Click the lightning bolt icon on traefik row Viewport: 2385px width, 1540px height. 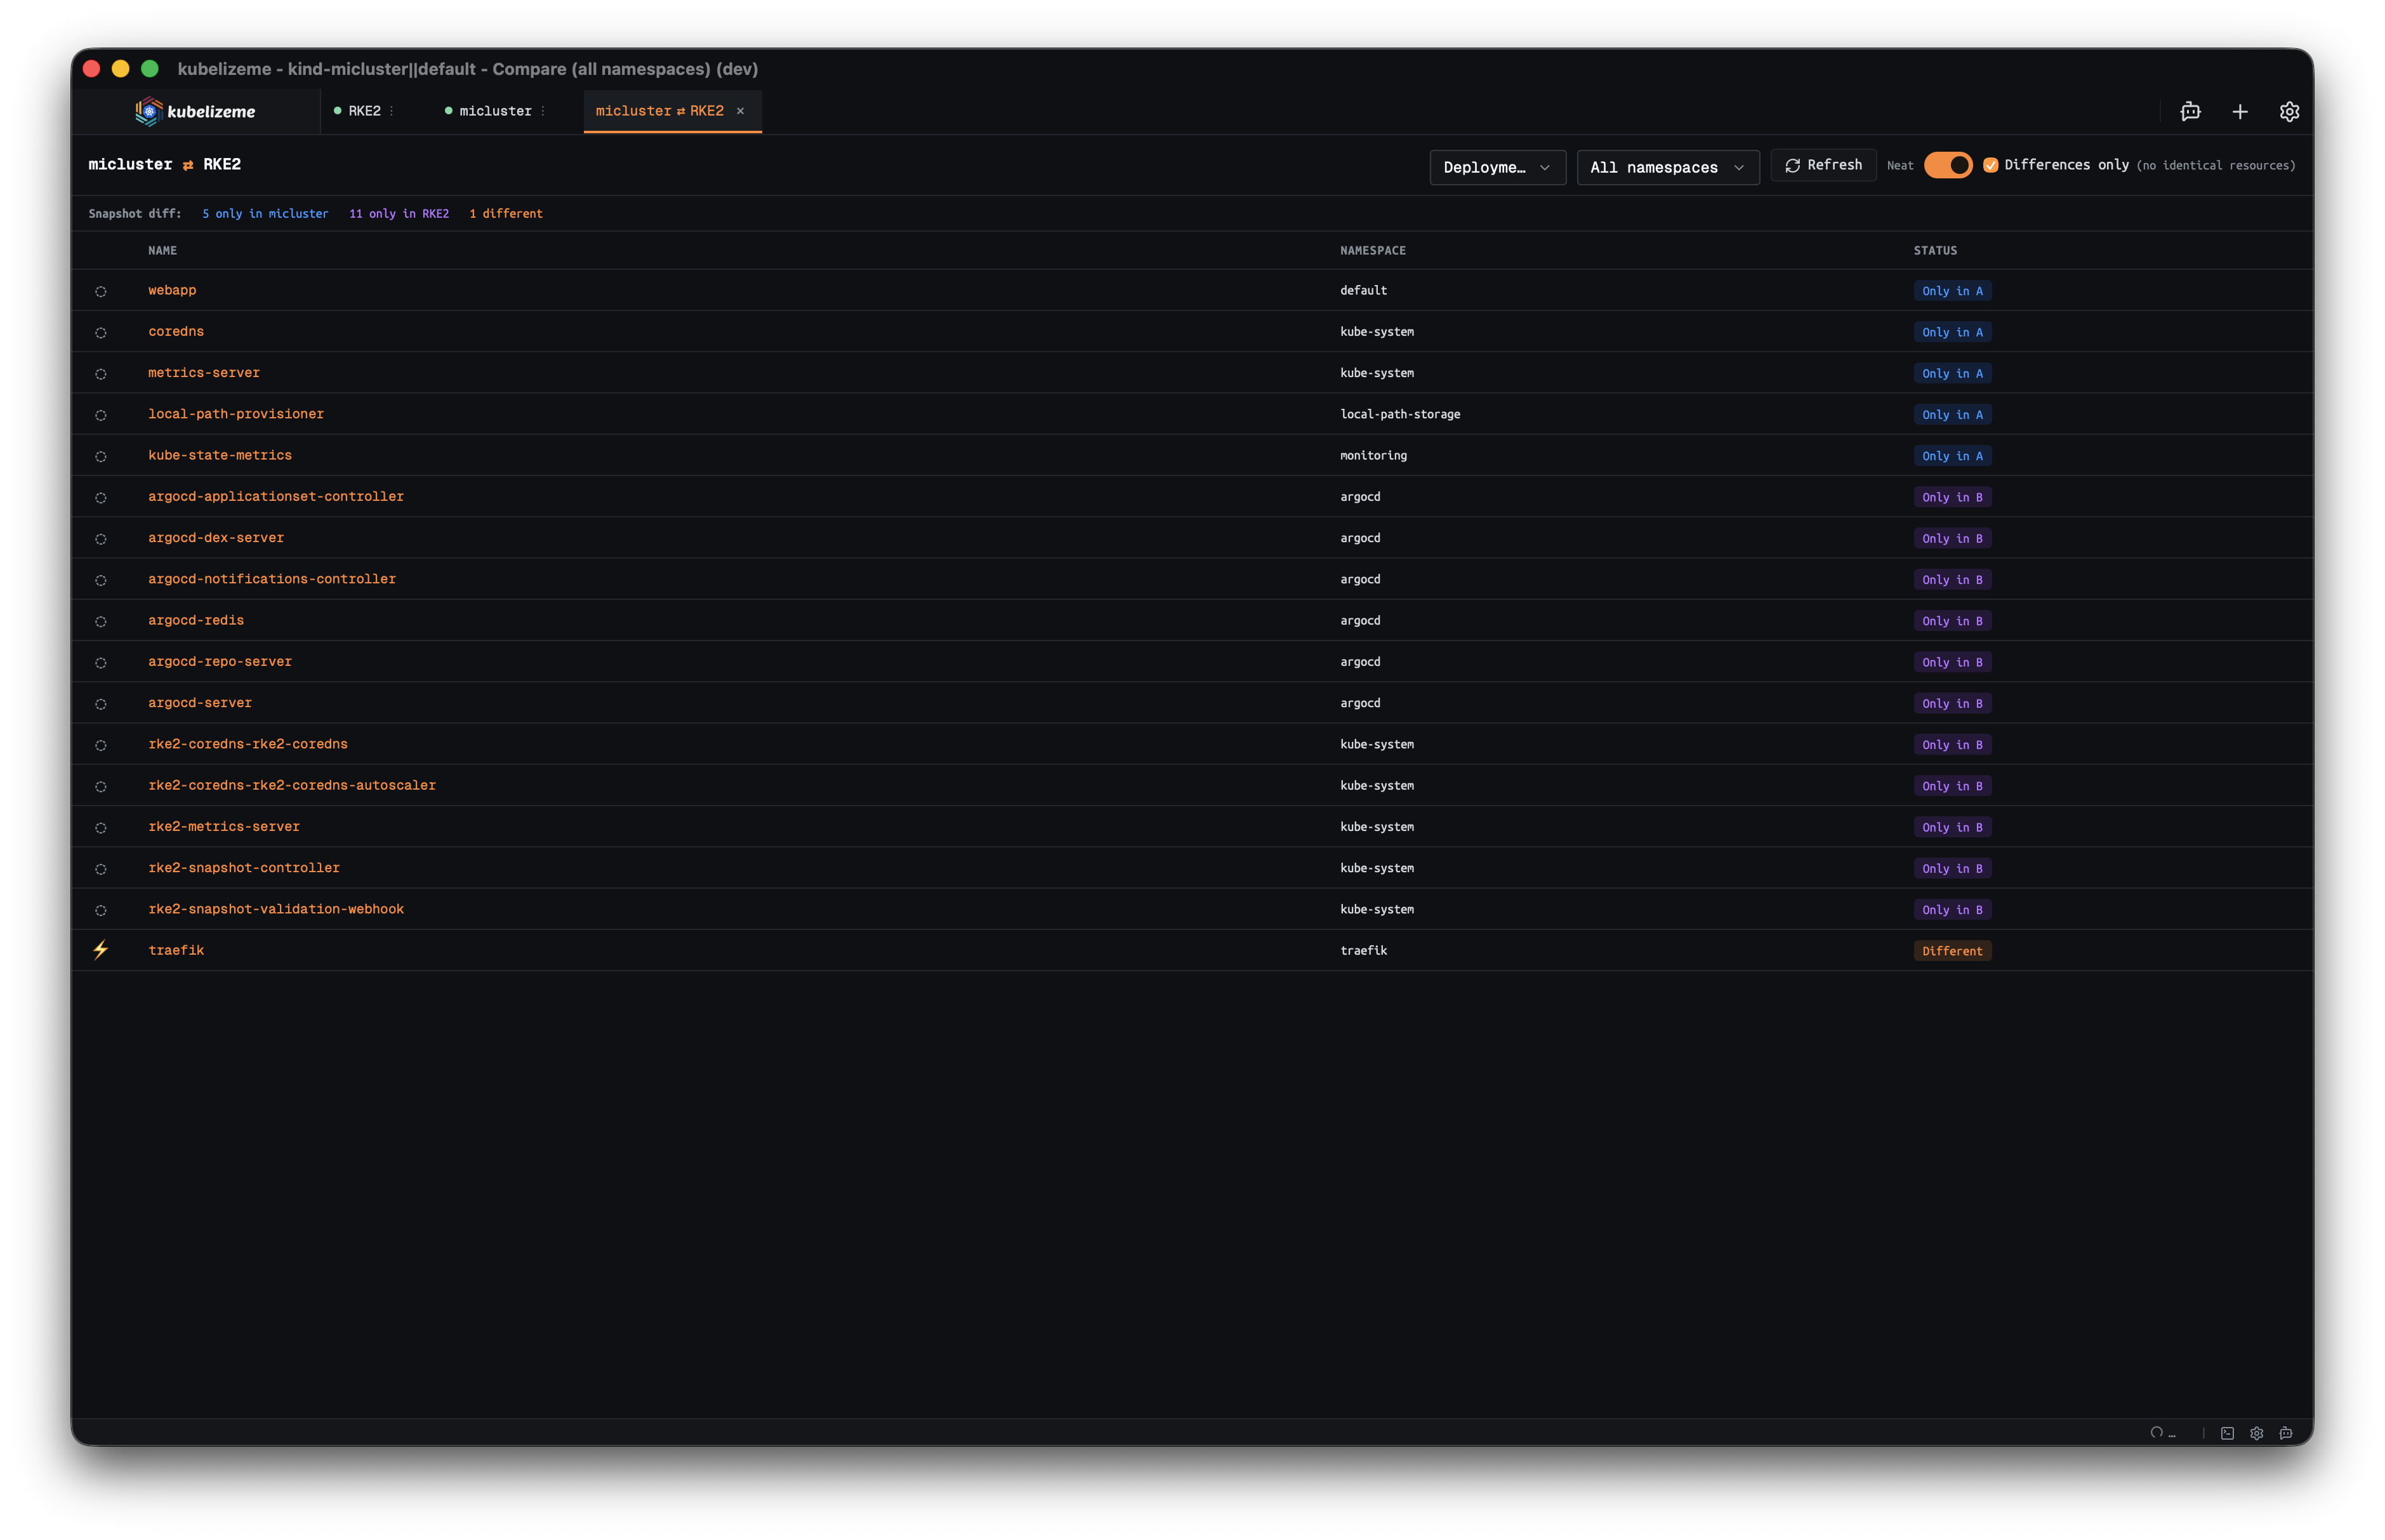tap(101, 950)
